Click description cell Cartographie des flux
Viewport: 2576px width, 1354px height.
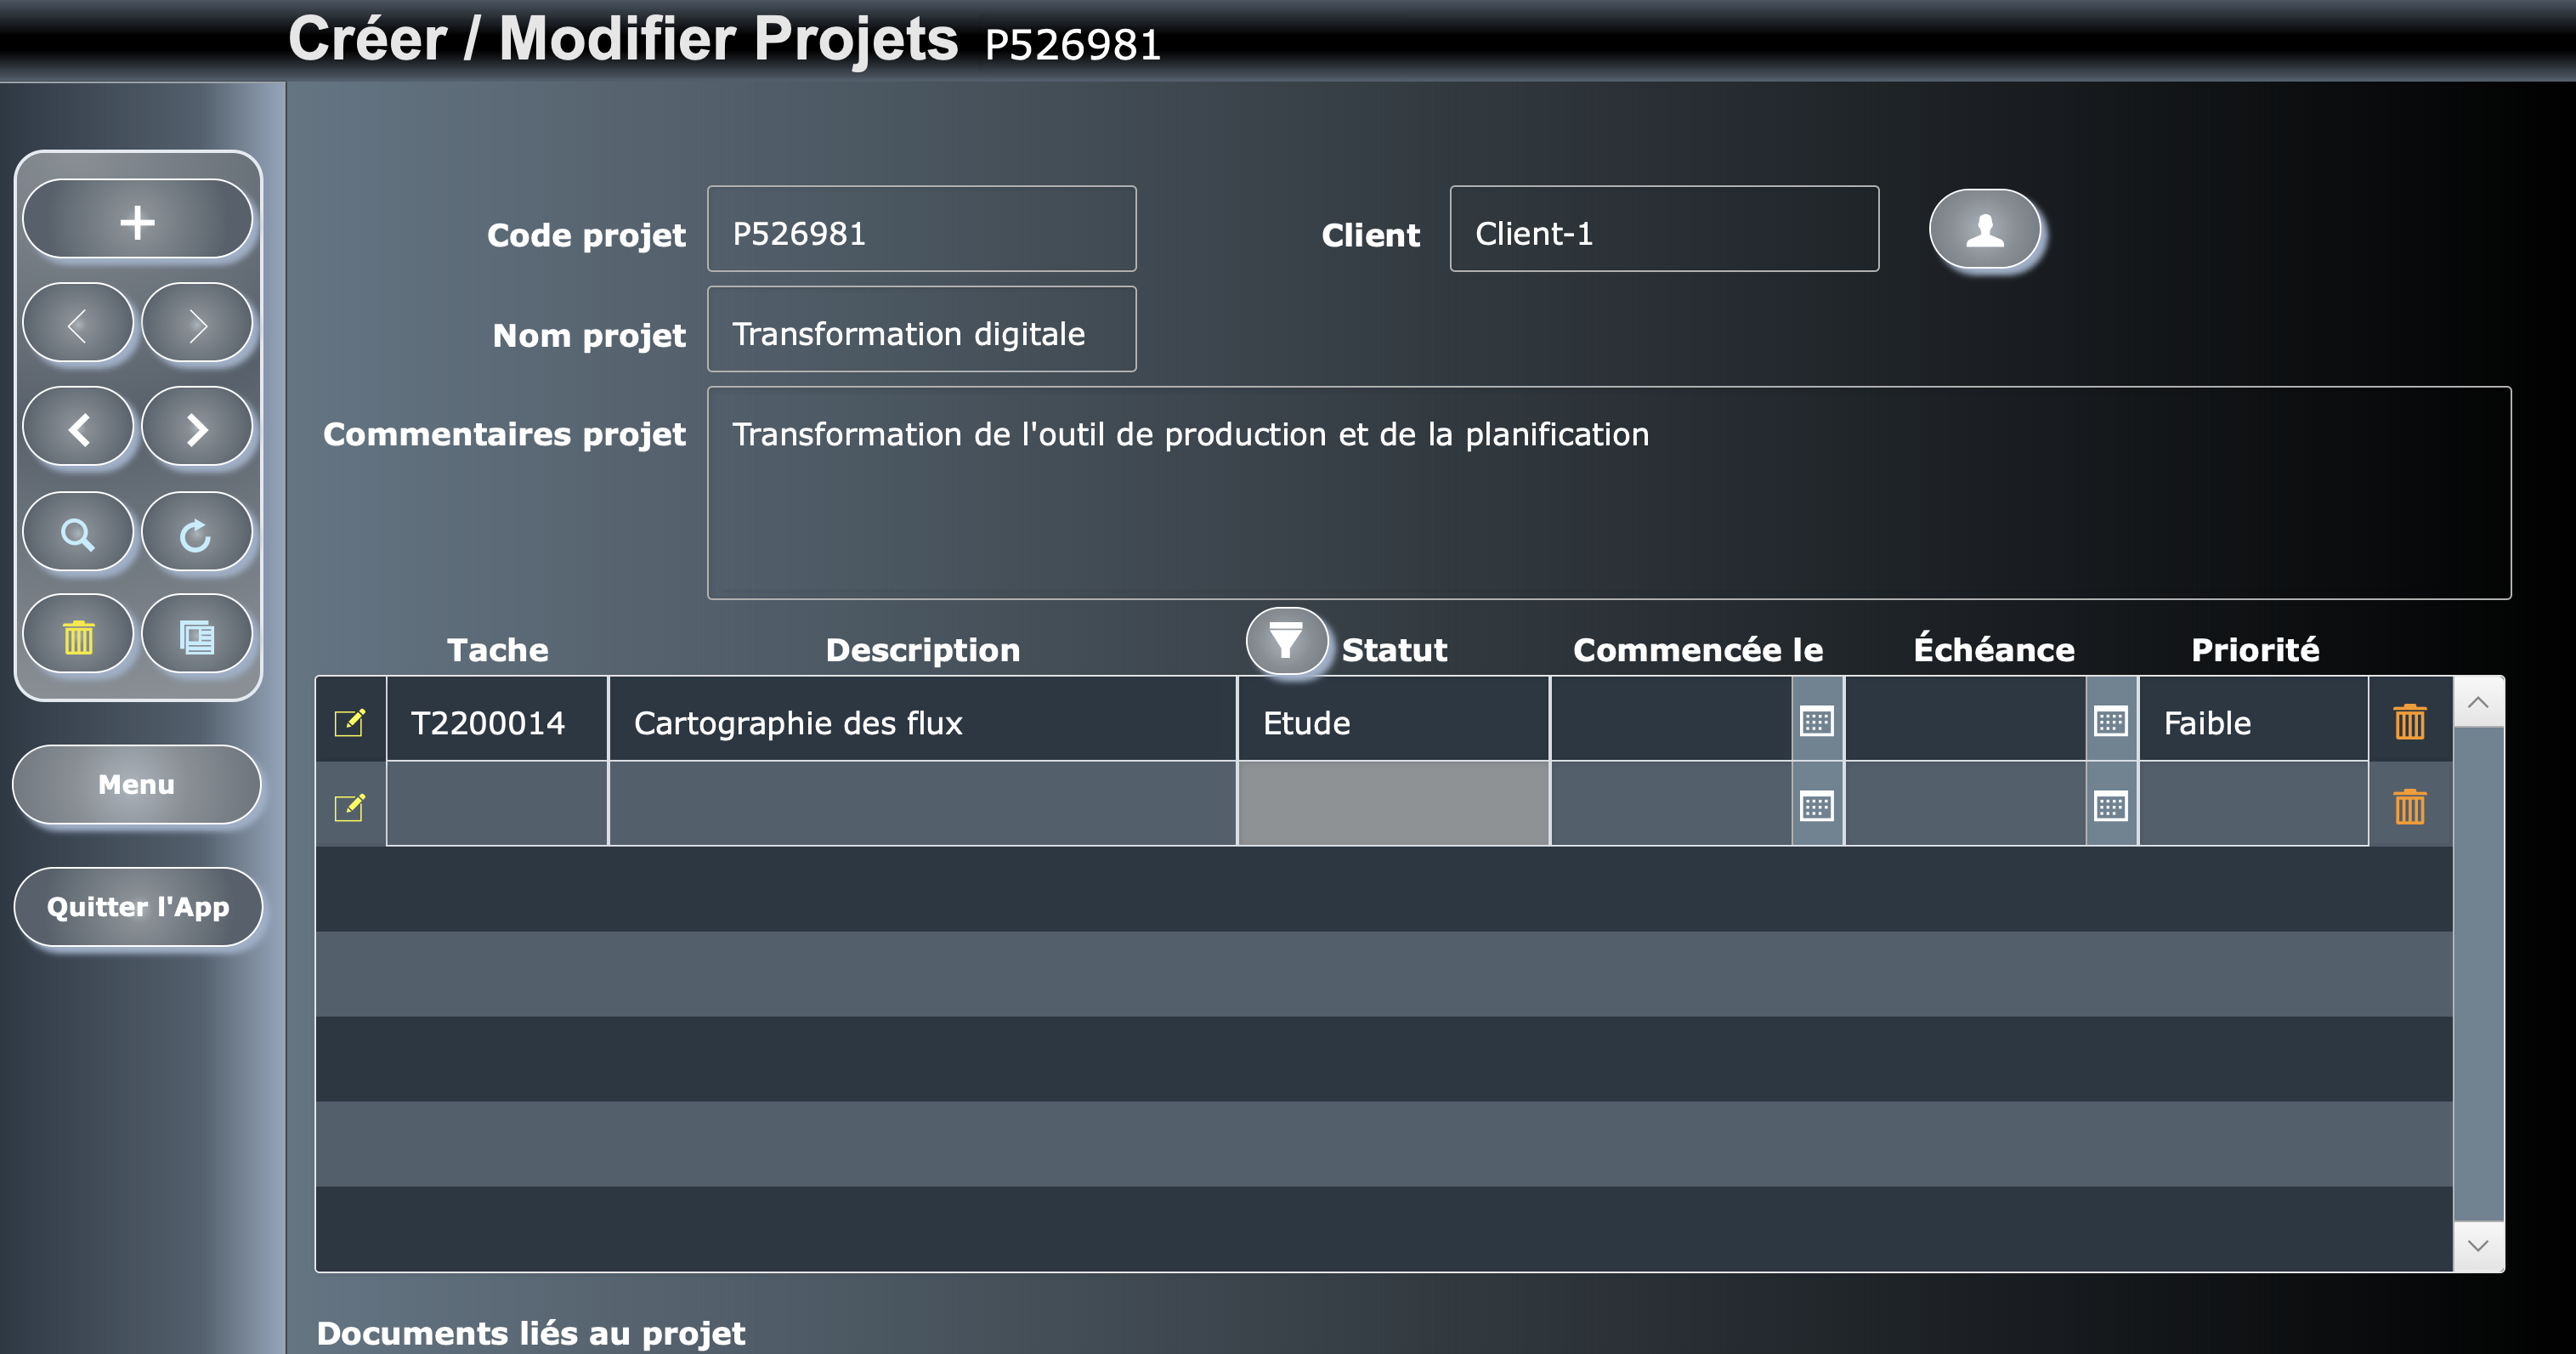[922, 720]
